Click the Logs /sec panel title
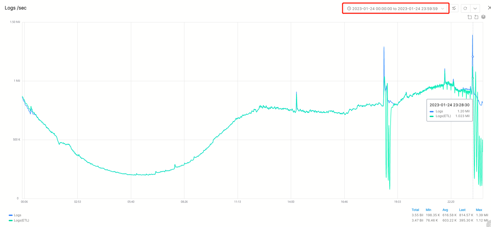Image resolution: width=491 pixels, height=227 pixels. click(x=16, y=8)
